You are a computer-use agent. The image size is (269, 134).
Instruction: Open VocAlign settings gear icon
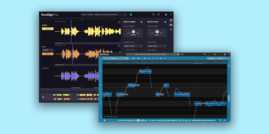(x=166, y=14)
